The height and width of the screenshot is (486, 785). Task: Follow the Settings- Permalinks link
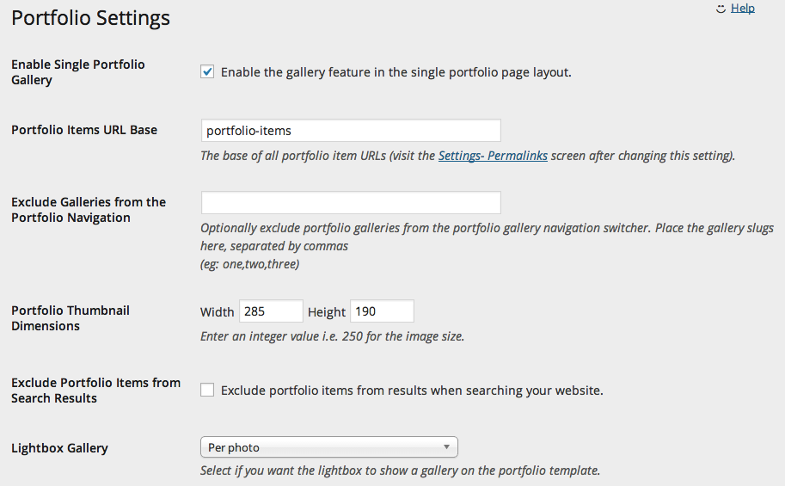[494, 156]
